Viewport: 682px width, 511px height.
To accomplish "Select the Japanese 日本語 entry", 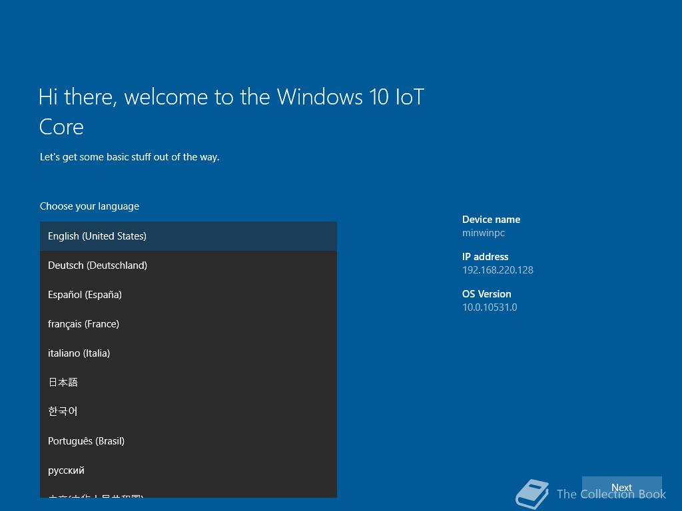I will 188,383.
